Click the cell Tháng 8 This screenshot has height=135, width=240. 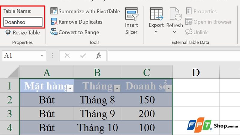[97, 100]
